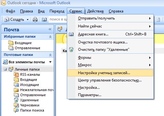
Task: Choose Адресная книга... menu item
Action: (x=110, y=34)
